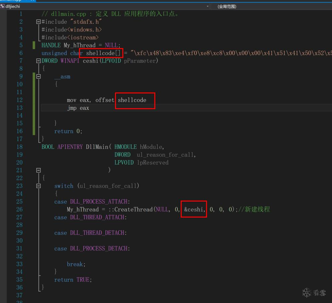
Task: Click 'DllMain' function name
Action: [97, 147]
